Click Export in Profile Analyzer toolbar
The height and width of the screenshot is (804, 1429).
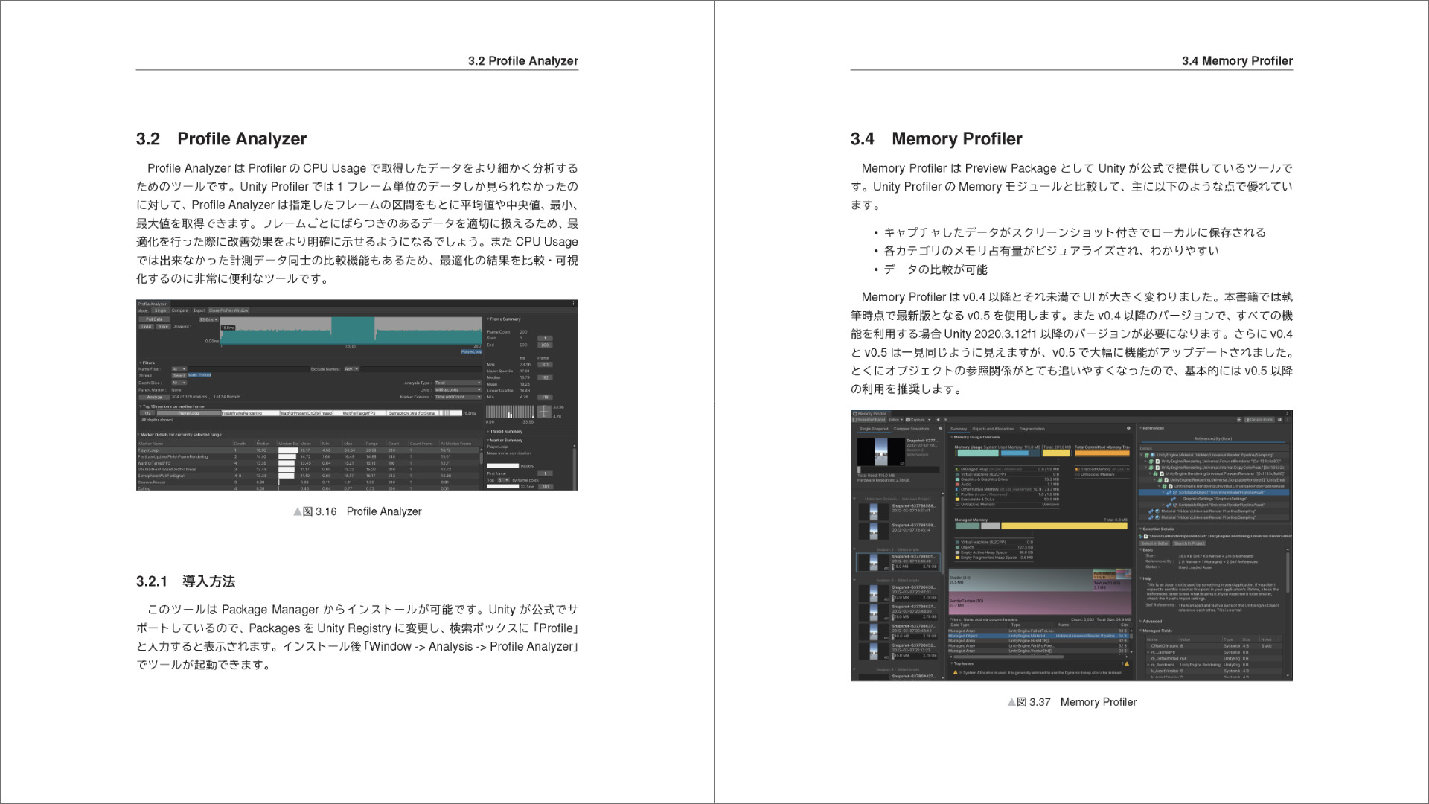coord(199,310)
